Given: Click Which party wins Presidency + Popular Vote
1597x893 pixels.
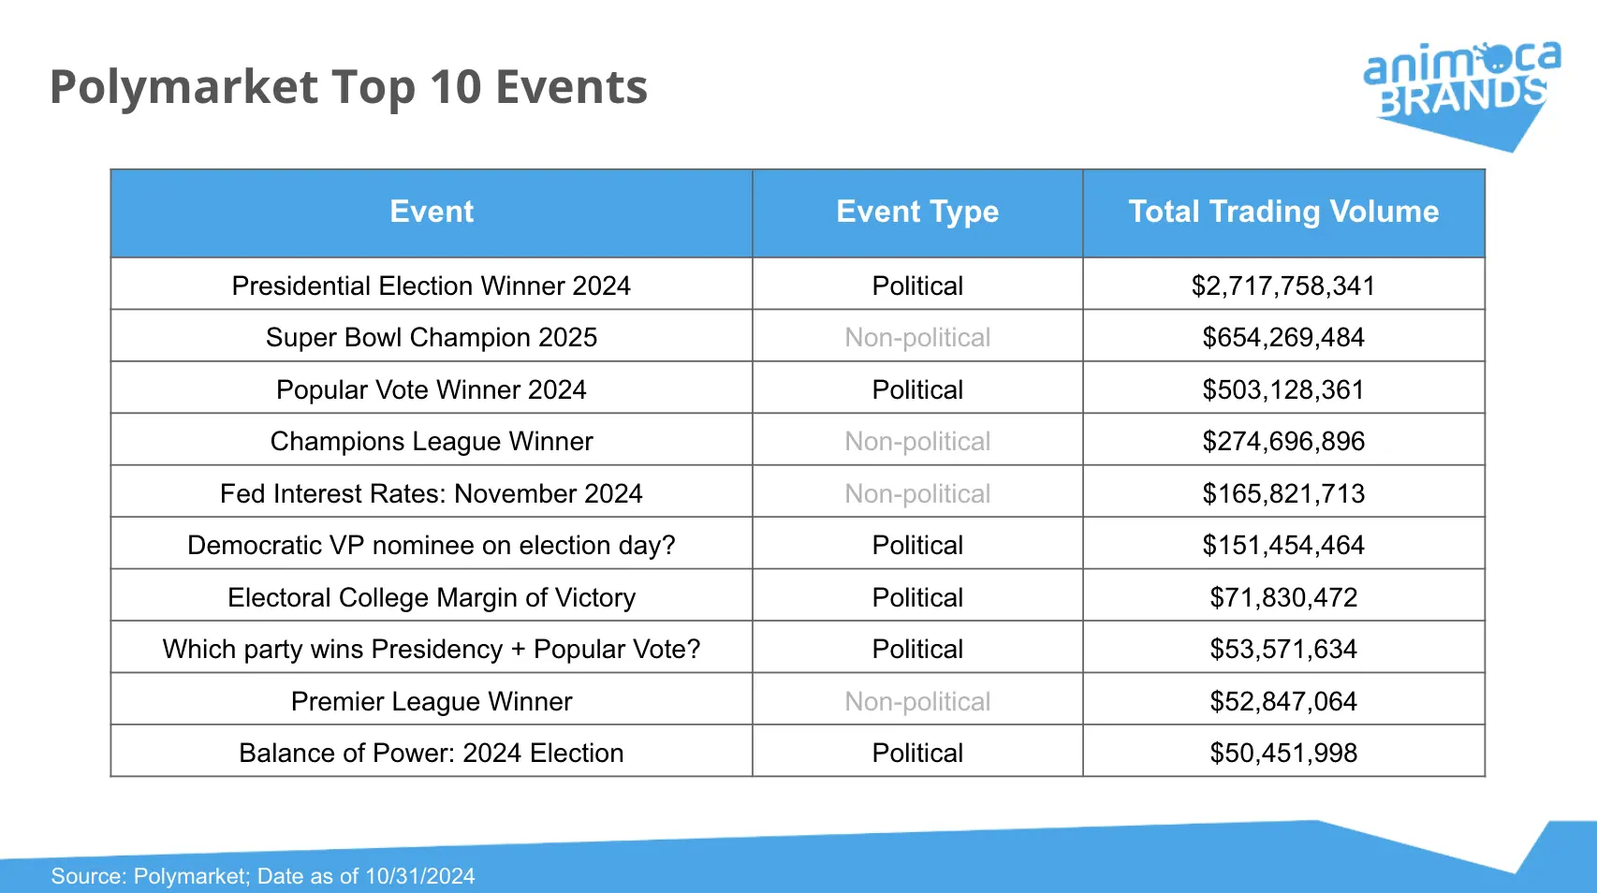Looking at the screenshot, I should pos(432,649).
